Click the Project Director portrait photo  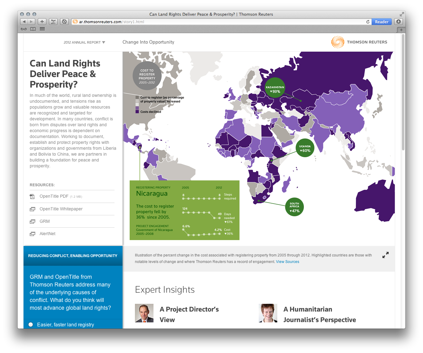tap(144, 313)
